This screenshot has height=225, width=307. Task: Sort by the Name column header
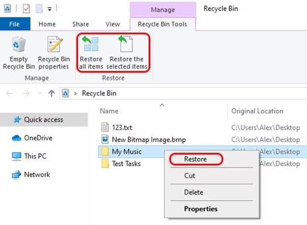(x=109, y=111)
